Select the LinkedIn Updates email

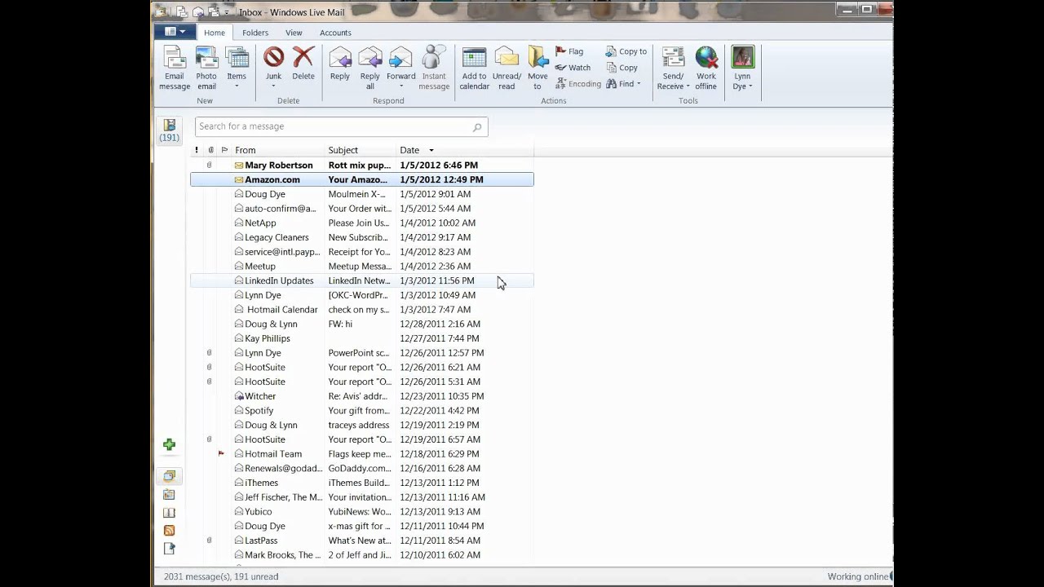[362, 280]
